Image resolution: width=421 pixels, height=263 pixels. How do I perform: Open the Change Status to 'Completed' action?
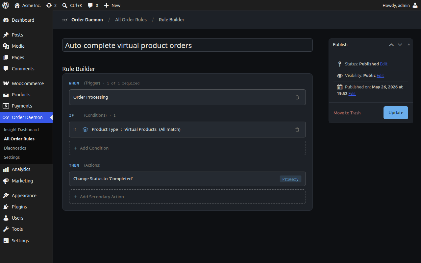[x=187, y=179]
